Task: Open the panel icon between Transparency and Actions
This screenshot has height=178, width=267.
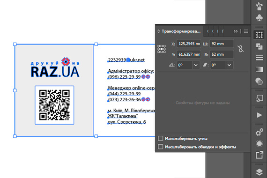Action: pyautogui.click(x=259, y=98)
